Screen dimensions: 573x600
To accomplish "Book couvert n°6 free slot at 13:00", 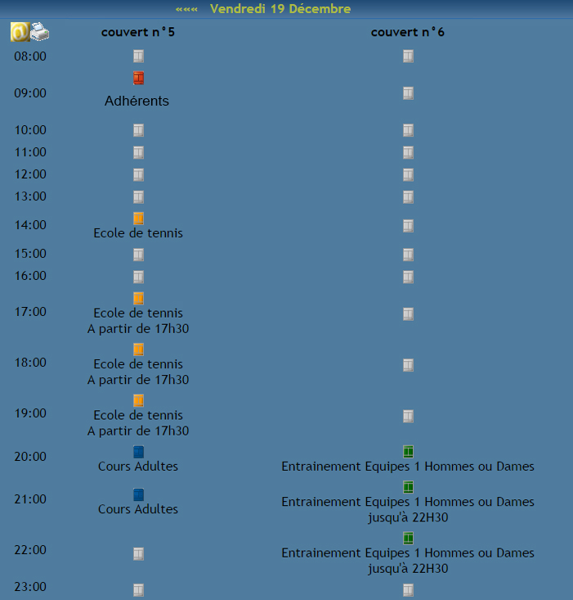I will click(x=409, y=196).
